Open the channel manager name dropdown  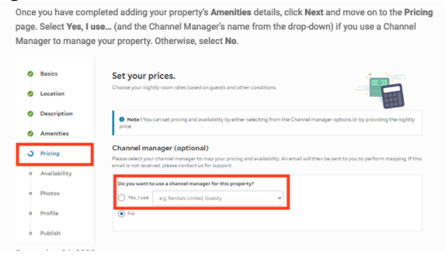218,198
